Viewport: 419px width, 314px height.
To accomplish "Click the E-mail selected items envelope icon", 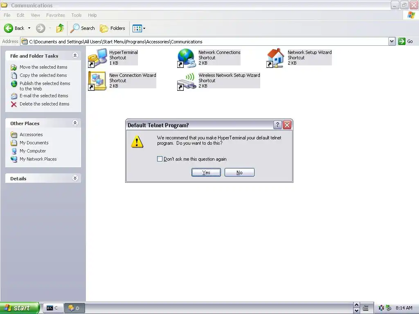I will tap(14, 96).
